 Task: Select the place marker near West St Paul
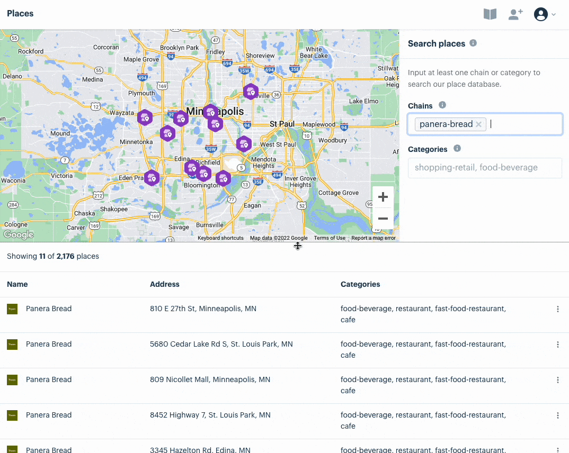[x=244, y=144]
